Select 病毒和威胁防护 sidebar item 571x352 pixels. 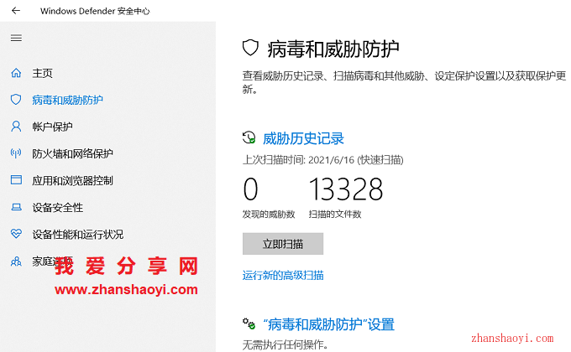point(67,100)
